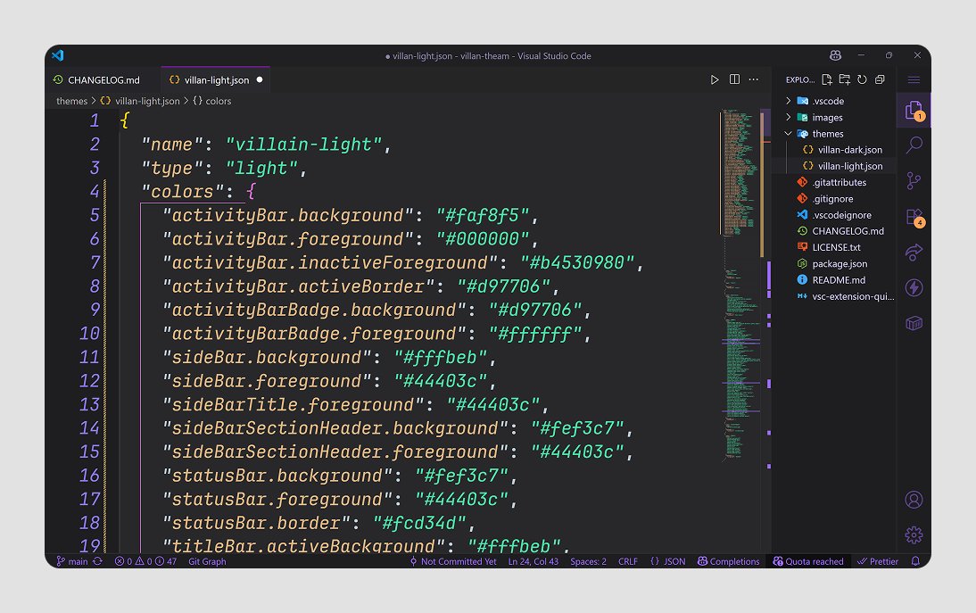Click Prettier in the status bar

pos(878,561)
